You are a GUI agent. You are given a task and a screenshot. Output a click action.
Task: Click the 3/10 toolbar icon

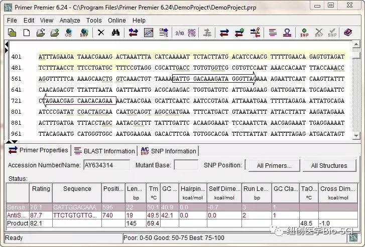click(179, 33)
